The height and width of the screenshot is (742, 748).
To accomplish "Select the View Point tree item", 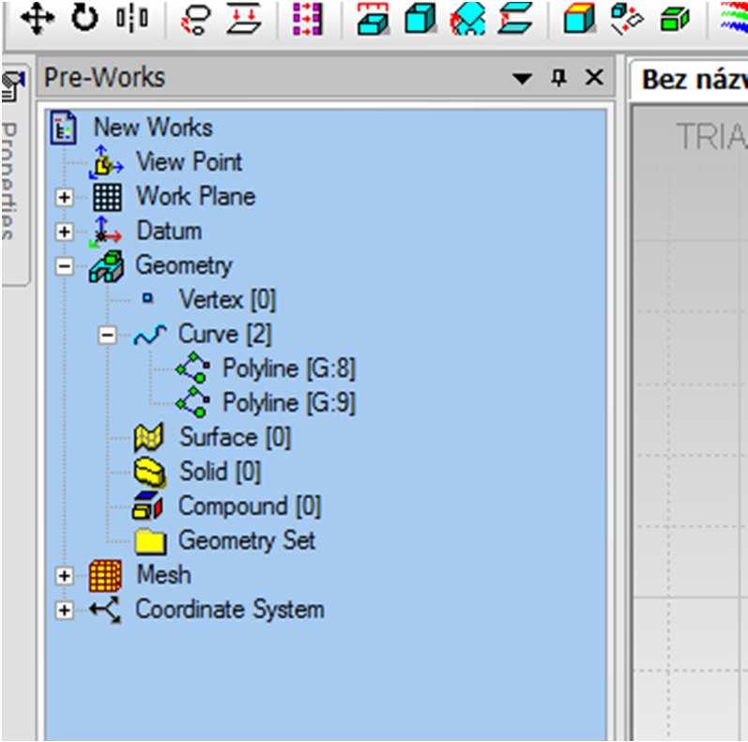I will coord(189,161).
